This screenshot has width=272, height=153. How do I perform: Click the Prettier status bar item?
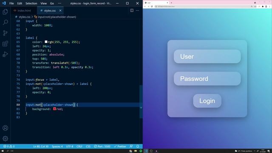point(120,146)
